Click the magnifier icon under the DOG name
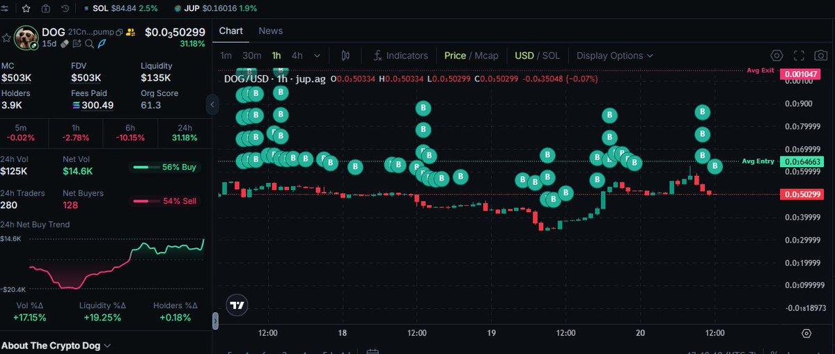This screenshot has height=354, width=835. 89,44
